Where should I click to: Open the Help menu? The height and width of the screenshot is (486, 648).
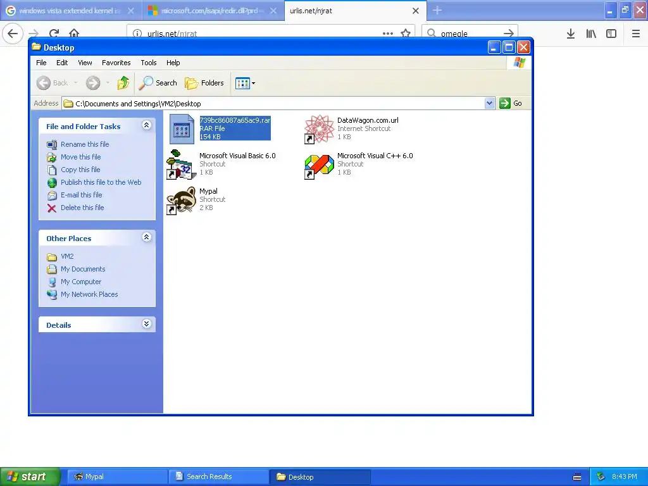pos(173,63)
